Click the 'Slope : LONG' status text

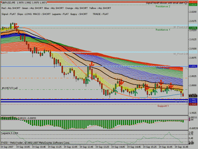[x=24, y=14]
